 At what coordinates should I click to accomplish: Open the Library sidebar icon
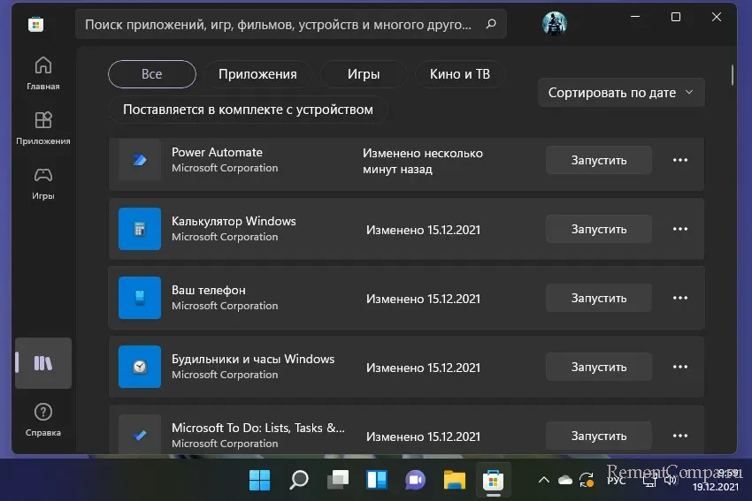(x=43, y=362)
